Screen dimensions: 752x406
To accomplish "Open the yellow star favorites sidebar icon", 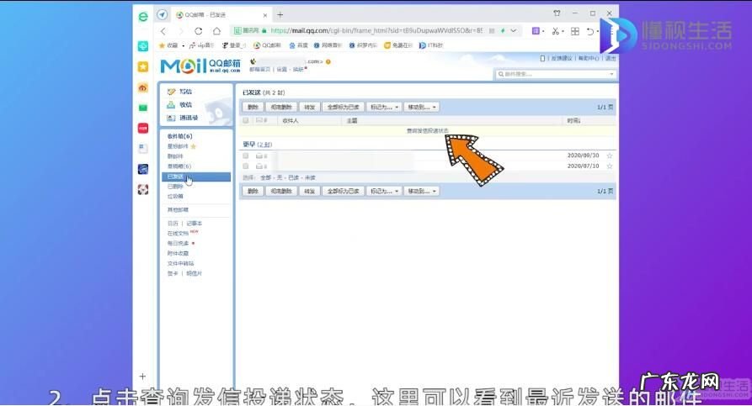I will pos(143,66).
